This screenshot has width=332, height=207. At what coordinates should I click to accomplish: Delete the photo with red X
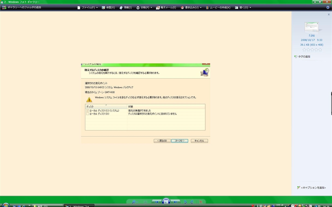click(201, 202)
